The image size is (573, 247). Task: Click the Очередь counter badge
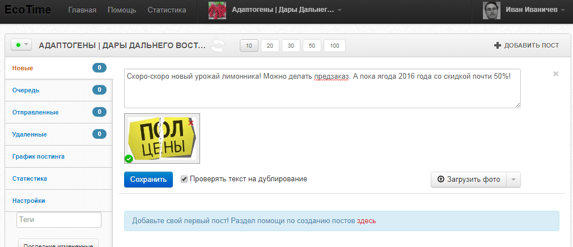(x=99, y=90)
